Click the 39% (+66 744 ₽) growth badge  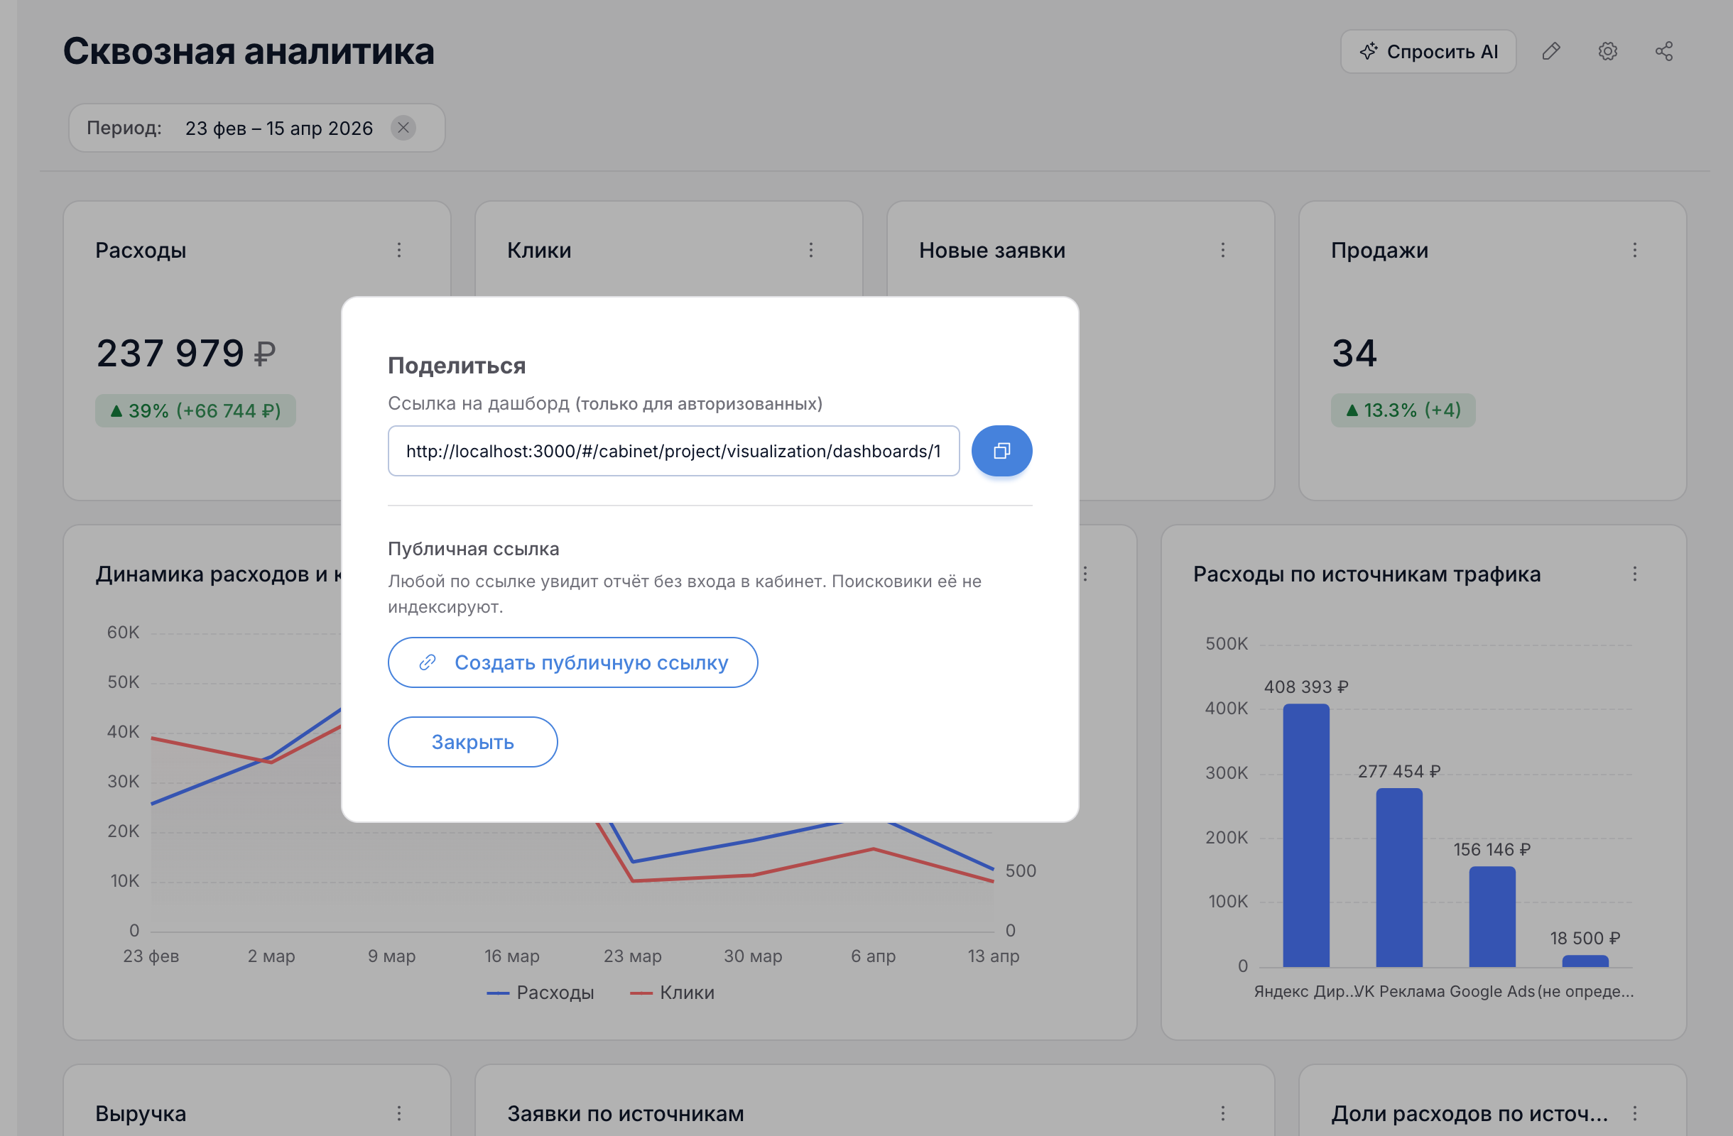tap(195, 410)
